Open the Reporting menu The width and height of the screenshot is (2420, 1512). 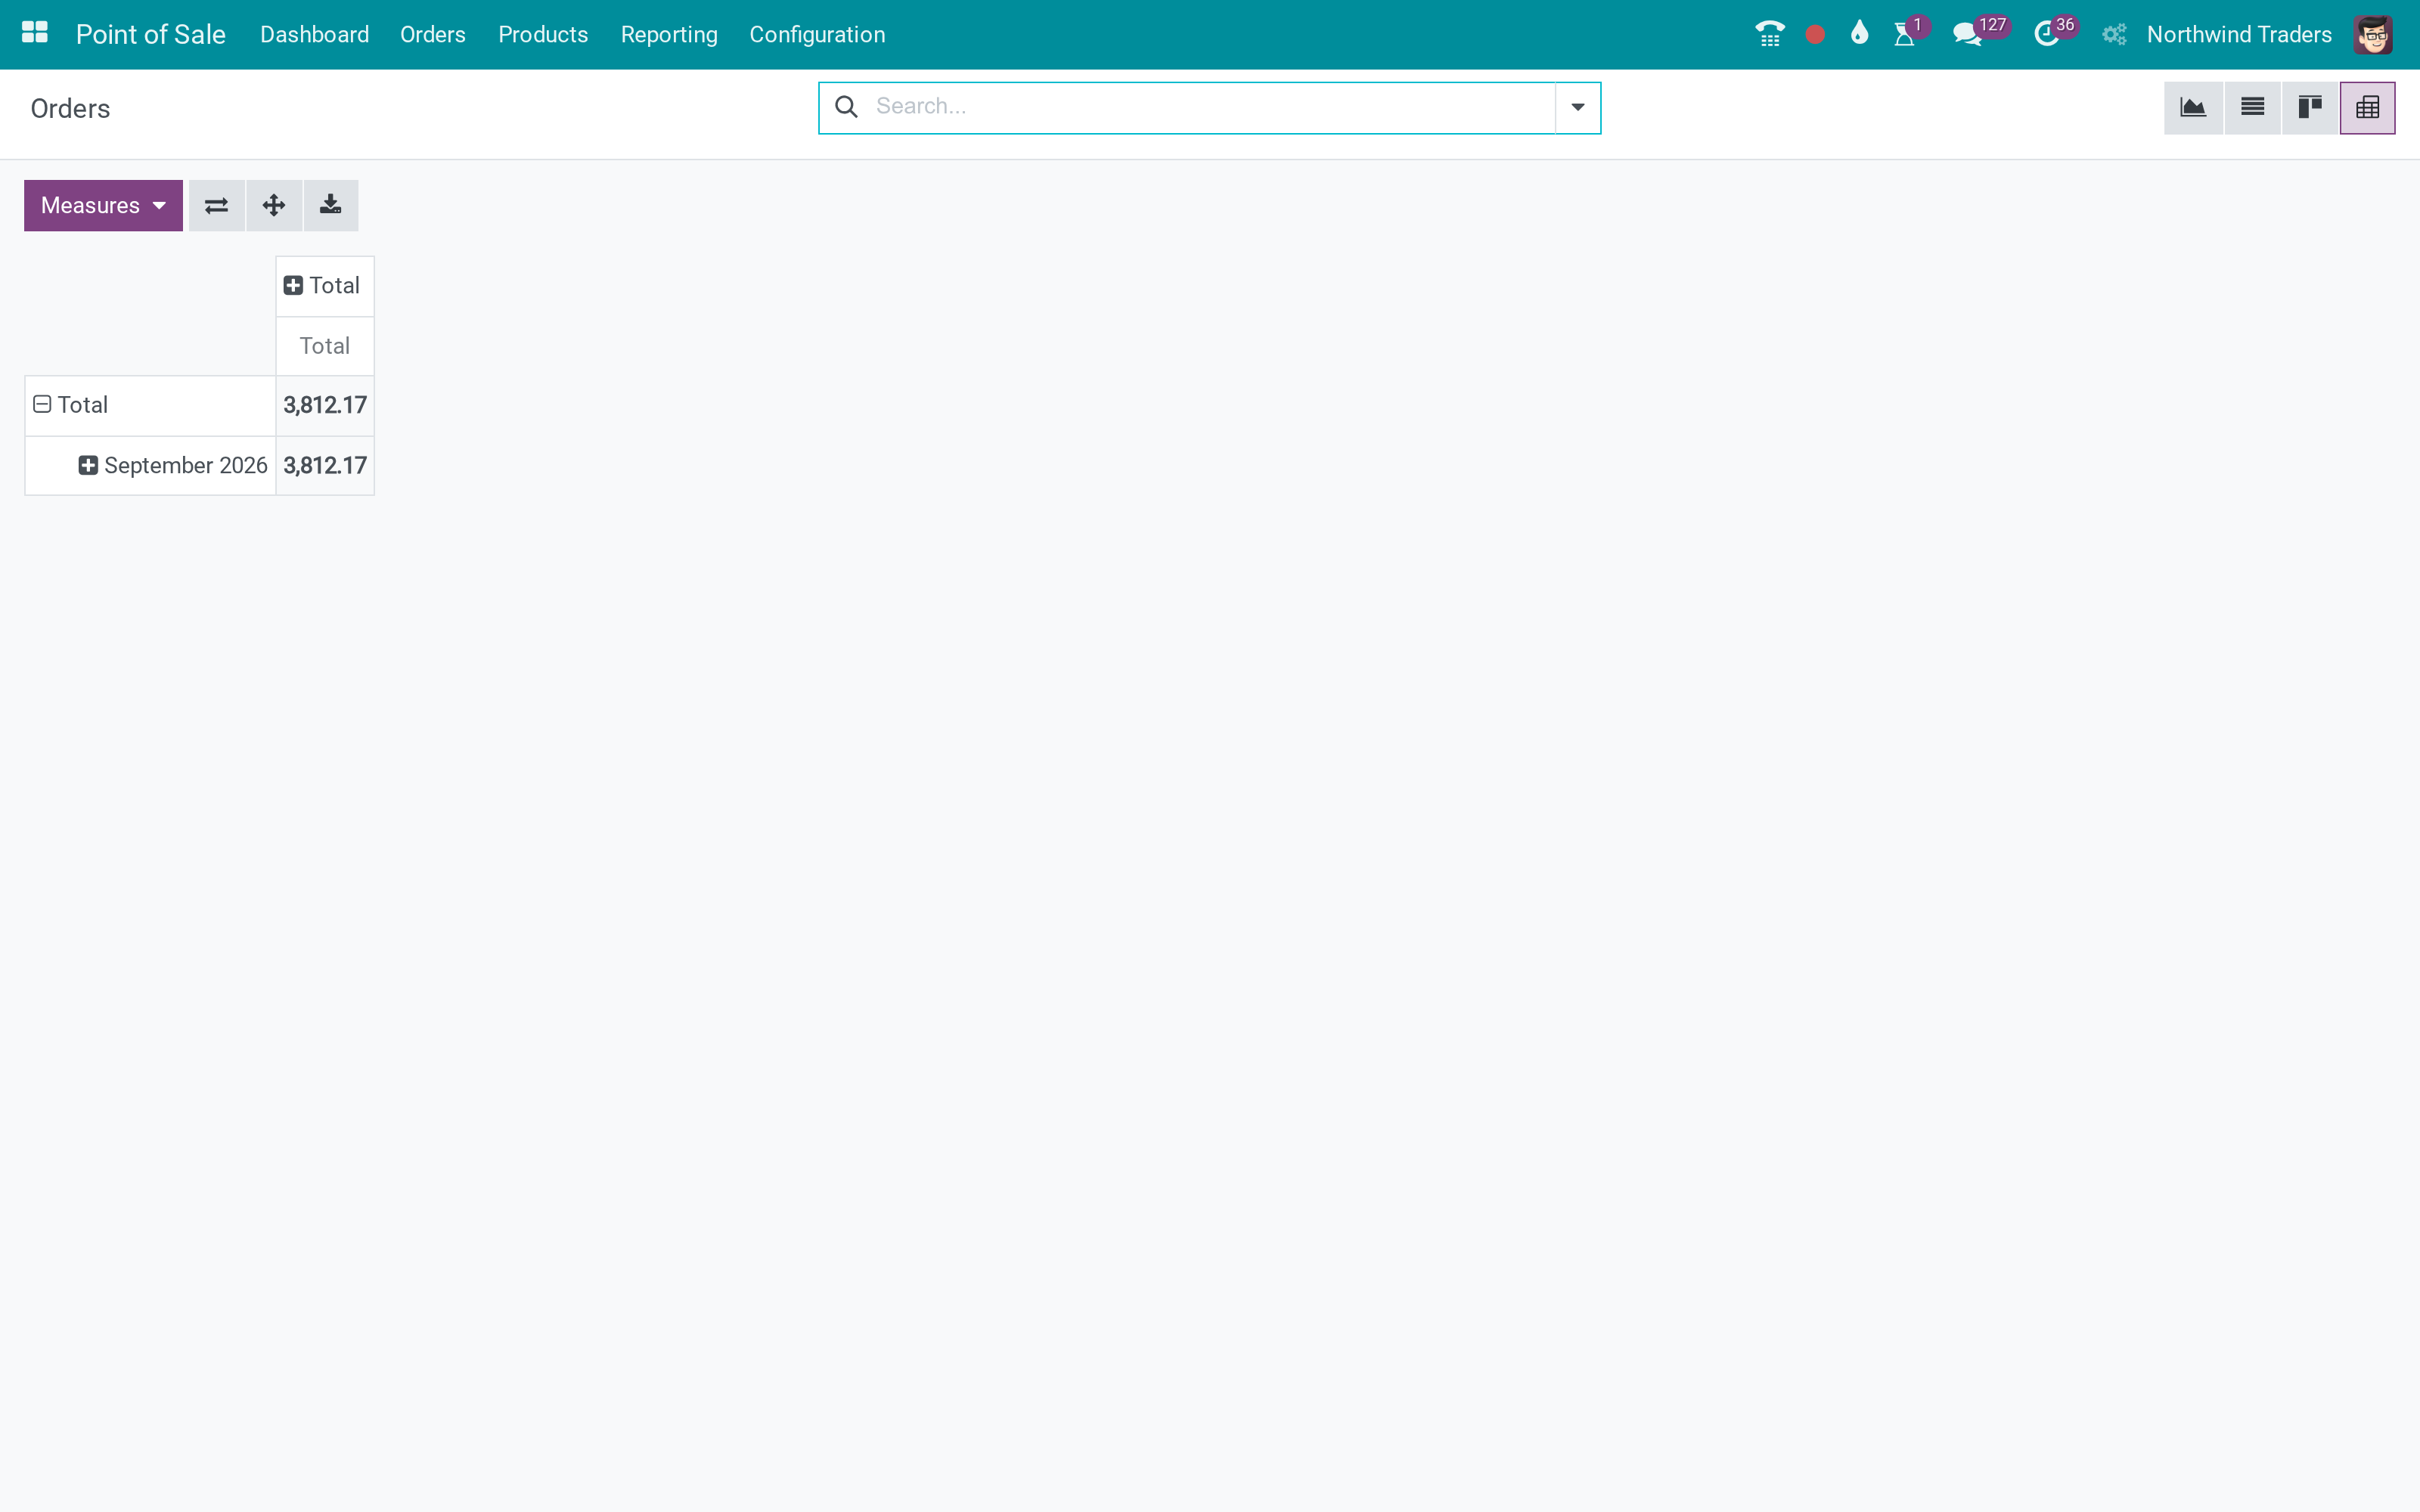click(x=669, y=35)
